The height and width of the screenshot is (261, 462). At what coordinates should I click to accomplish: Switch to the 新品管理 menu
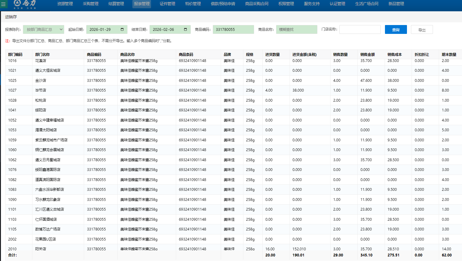point(396,4)
